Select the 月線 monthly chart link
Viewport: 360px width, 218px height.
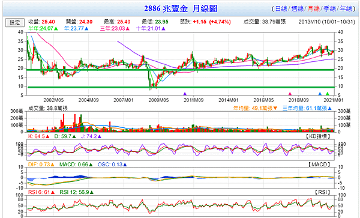[314, 9]
